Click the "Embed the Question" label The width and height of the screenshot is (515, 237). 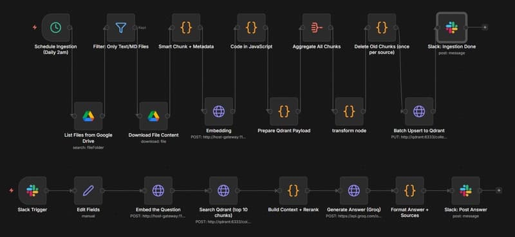[158, 209]
